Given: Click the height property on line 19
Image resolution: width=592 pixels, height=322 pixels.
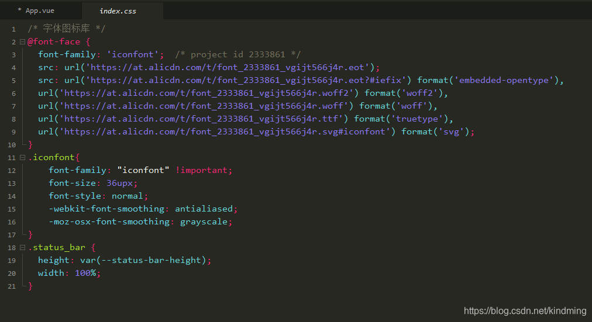Looking at the screenshot, I should (54, 260).
